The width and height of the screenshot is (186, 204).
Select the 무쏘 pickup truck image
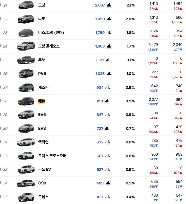pyautogui.click(x=26, y=60)
